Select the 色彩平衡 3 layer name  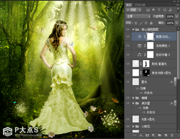(163, 55)
